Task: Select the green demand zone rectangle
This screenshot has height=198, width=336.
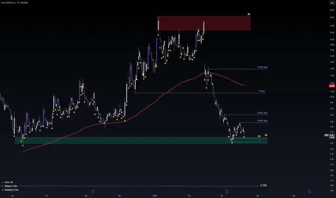Action: tap(141, 140)
